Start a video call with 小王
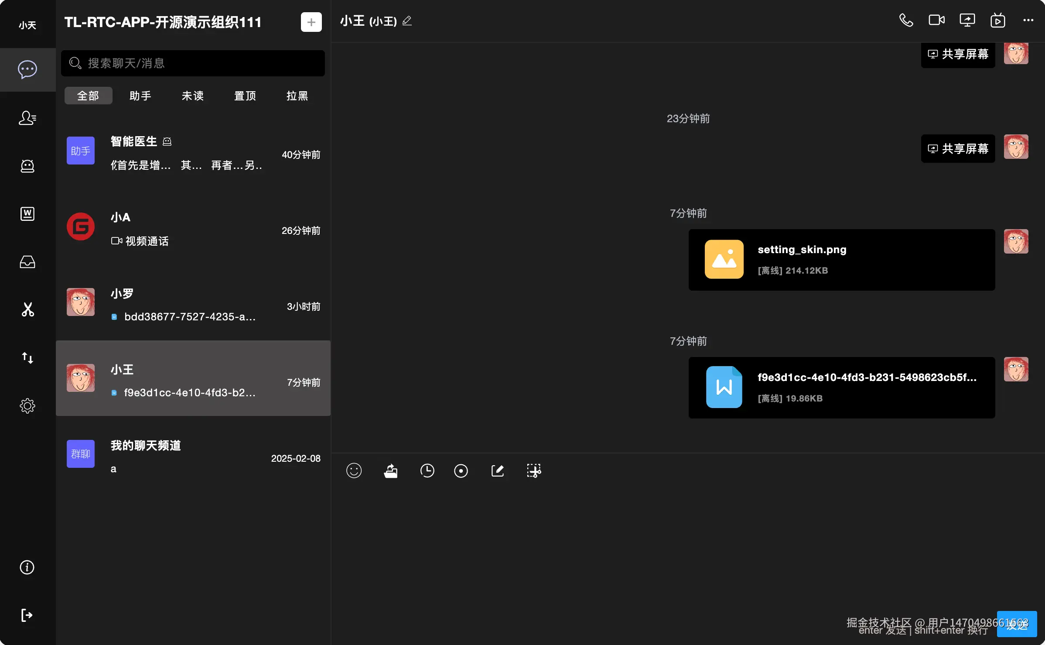 (936, 21)
